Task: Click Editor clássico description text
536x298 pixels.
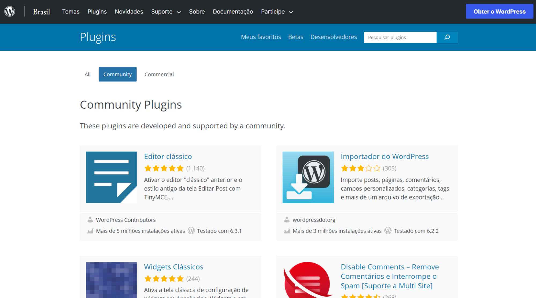Action: (193, 189)
